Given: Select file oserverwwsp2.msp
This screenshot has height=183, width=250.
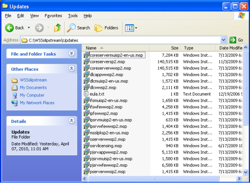Looking at the screenshot, I should click(x=107, y=140).
